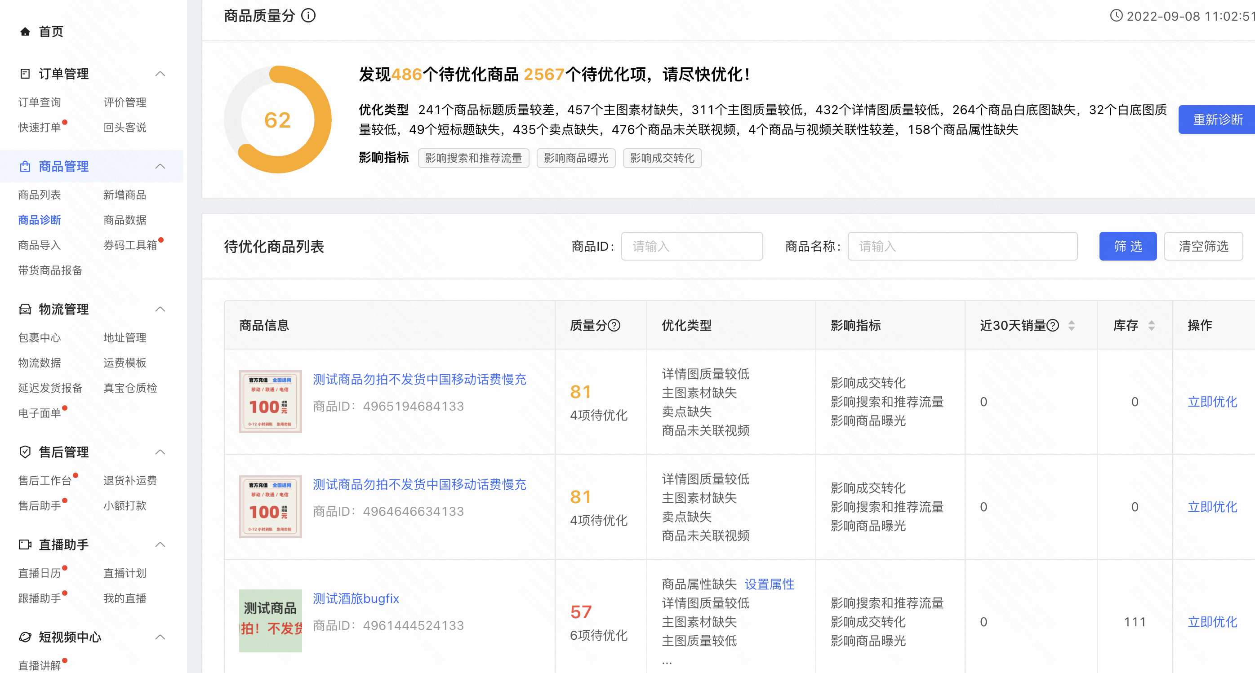
Task: Go to 小额打款 page
Action: point(125,506)
